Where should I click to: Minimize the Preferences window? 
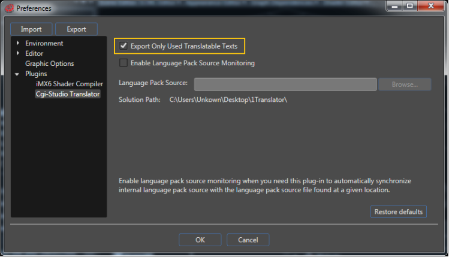pos(394,6)
